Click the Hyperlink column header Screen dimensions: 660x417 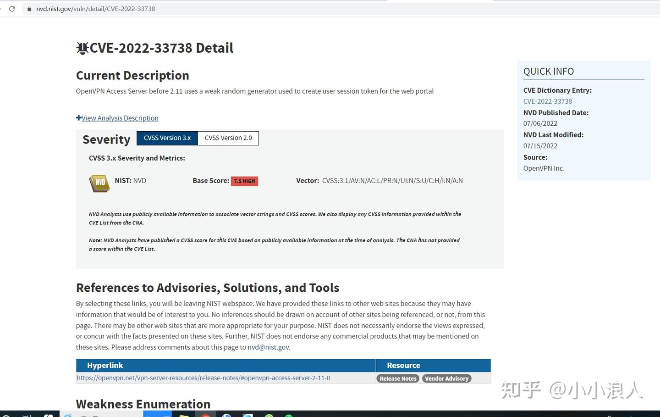point(105,366)
